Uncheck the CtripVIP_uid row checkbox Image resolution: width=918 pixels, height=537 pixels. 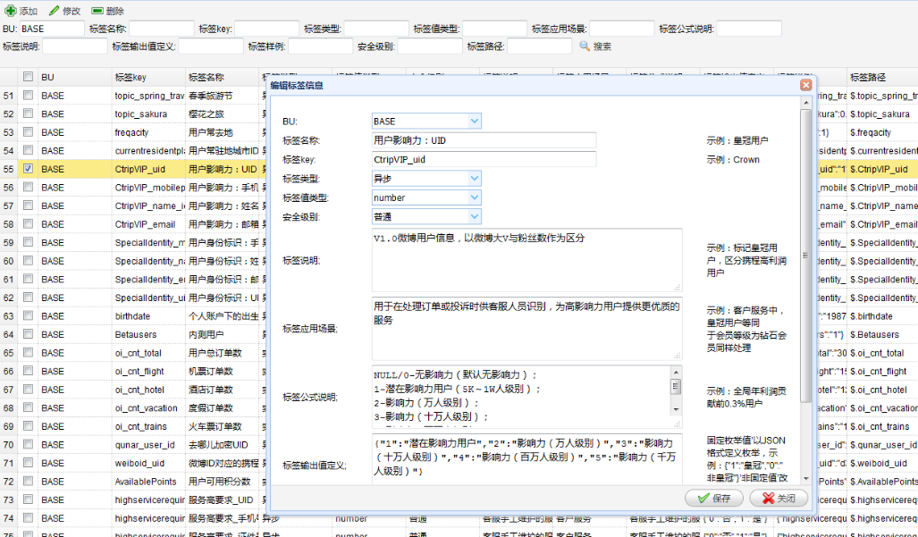click(28, 169)
